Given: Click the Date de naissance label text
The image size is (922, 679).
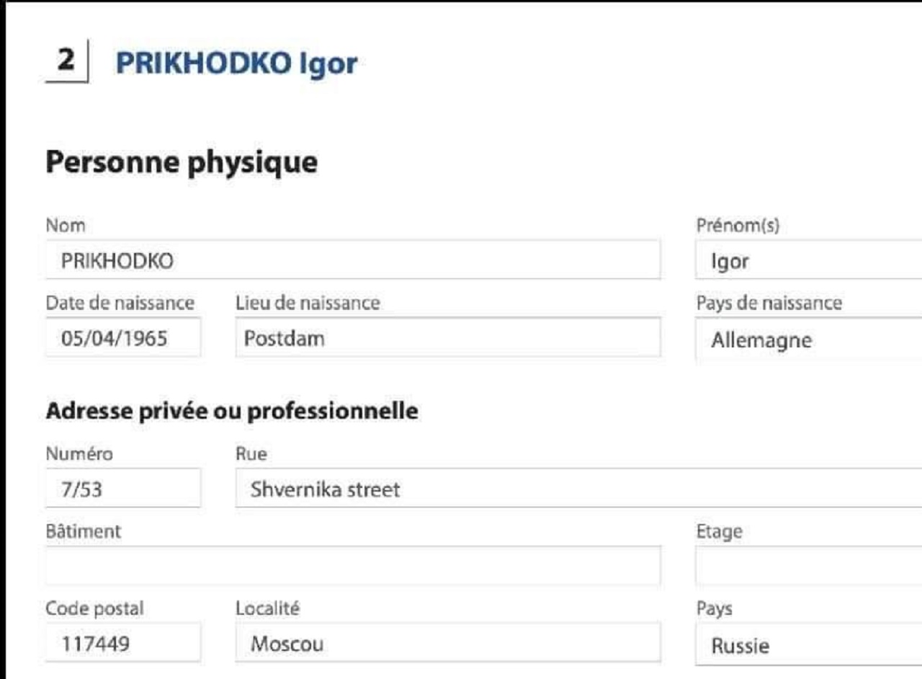Looking at the screenshot, I should (120, 303).
